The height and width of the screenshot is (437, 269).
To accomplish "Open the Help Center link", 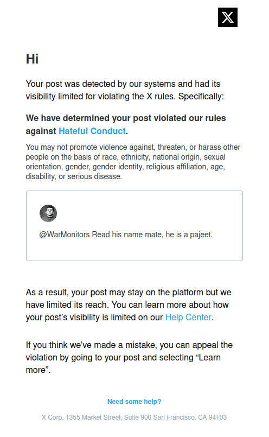I will (x=188, y=317).
